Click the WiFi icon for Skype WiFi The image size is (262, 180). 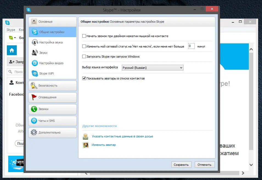pyautogui.click(x=35, y=73)
